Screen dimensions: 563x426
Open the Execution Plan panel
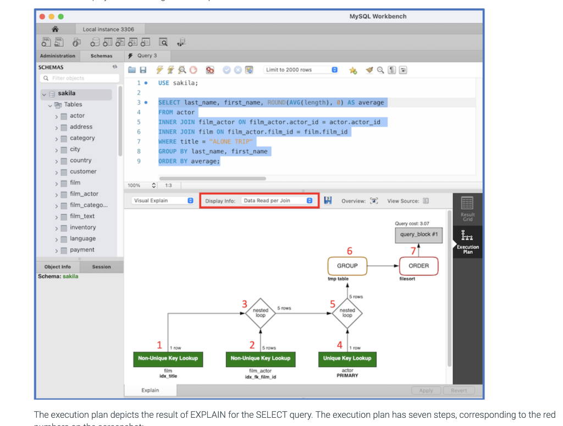pyautogui.click(x=467, y=242)
